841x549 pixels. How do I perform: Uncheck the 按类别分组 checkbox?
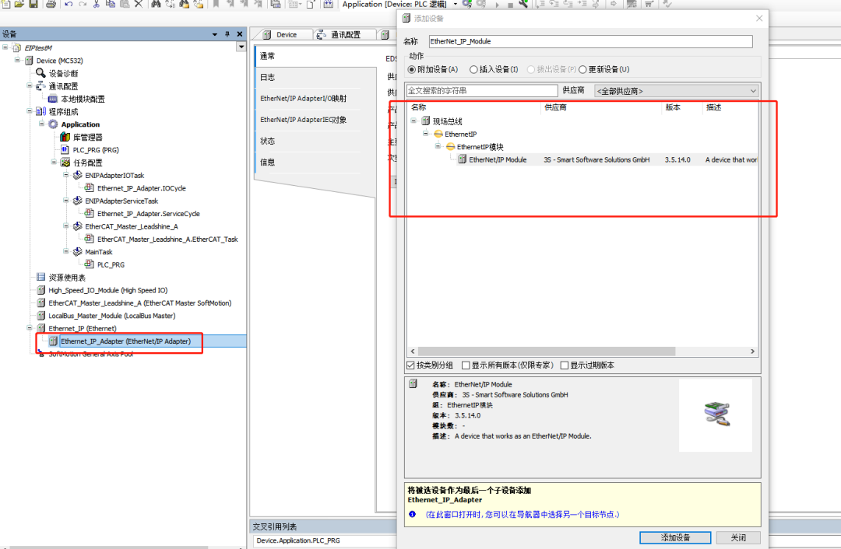click(411, 365)
